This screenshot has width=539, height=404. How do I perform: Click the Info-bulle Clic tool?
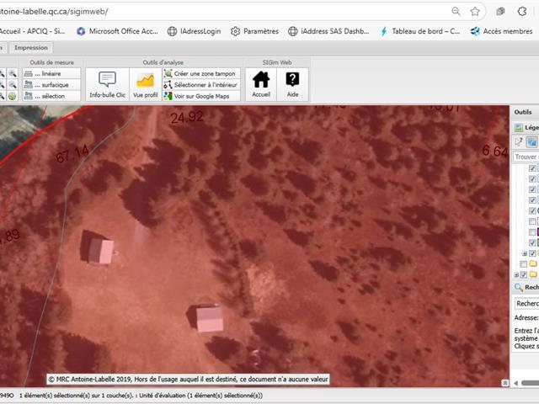click(107, 84)
